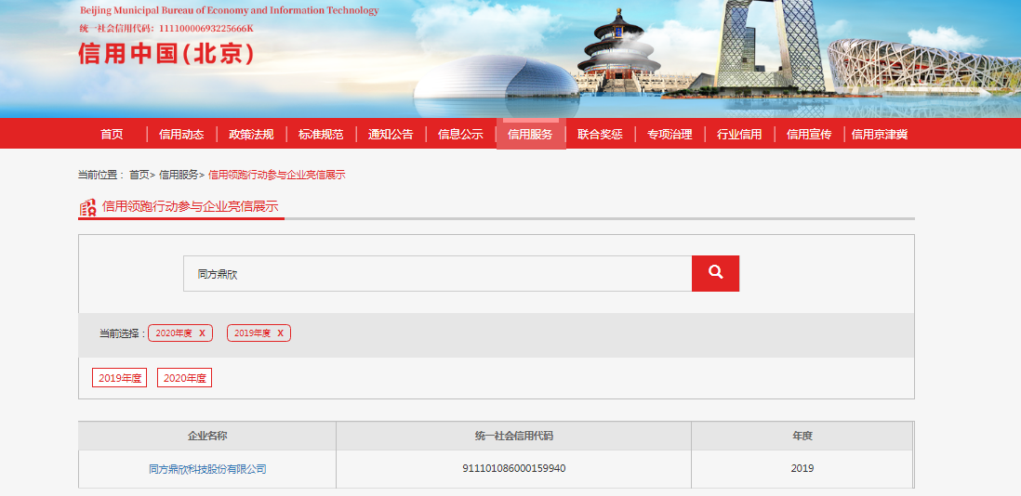
Task: Click the 信用中国(北京) site logo
Action: [166, 54]
